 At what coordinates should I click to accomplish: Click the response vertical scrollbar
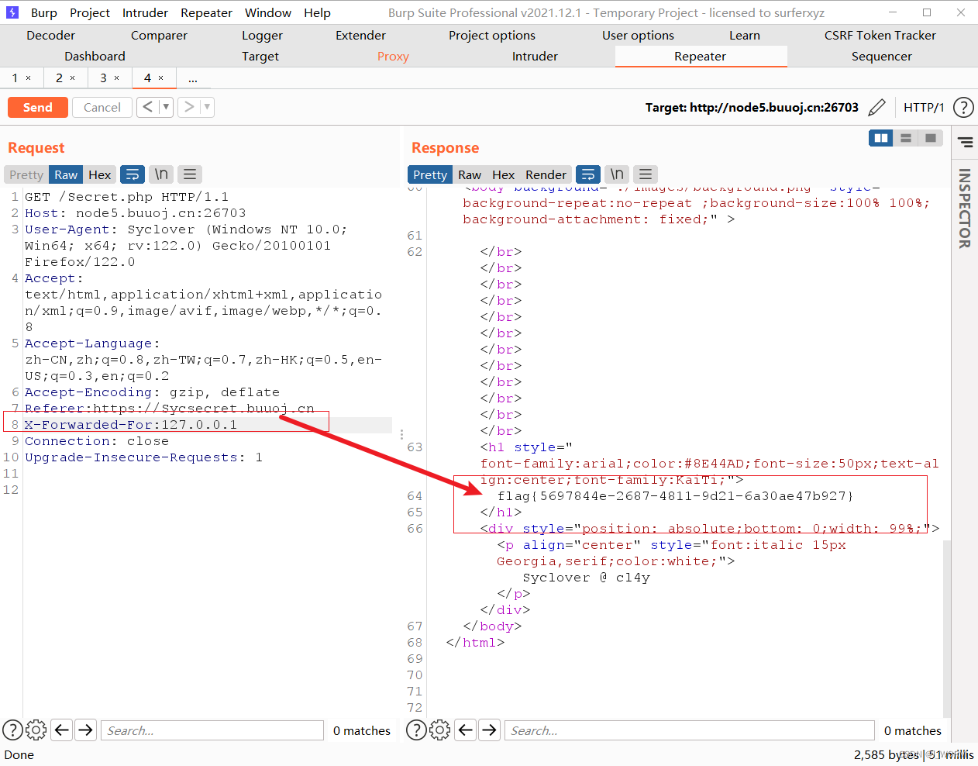click(x=946, y=628)
